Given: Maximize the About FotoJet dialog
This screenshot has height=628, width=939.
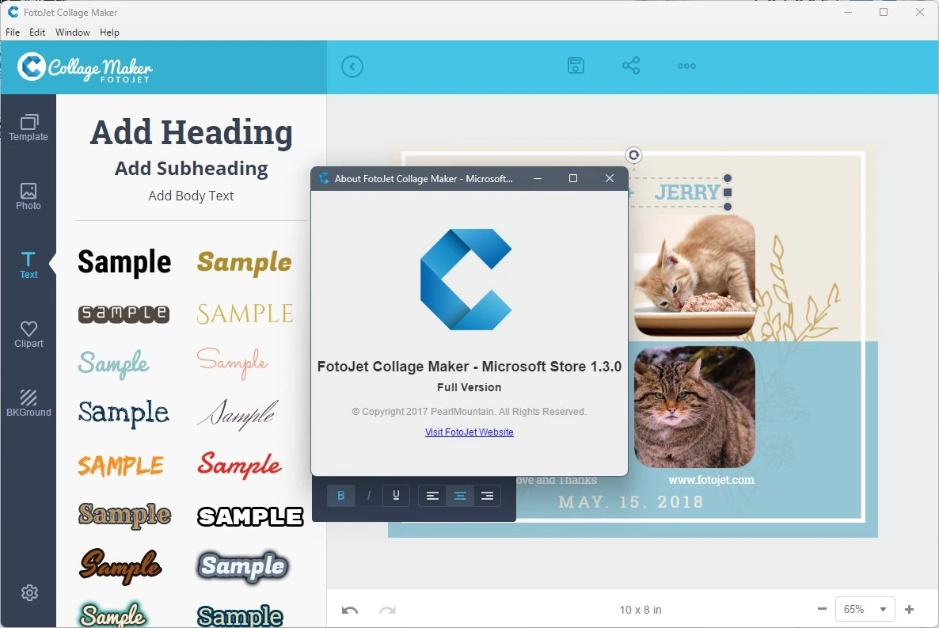Looking at the screenshot, I should point(573,178).
